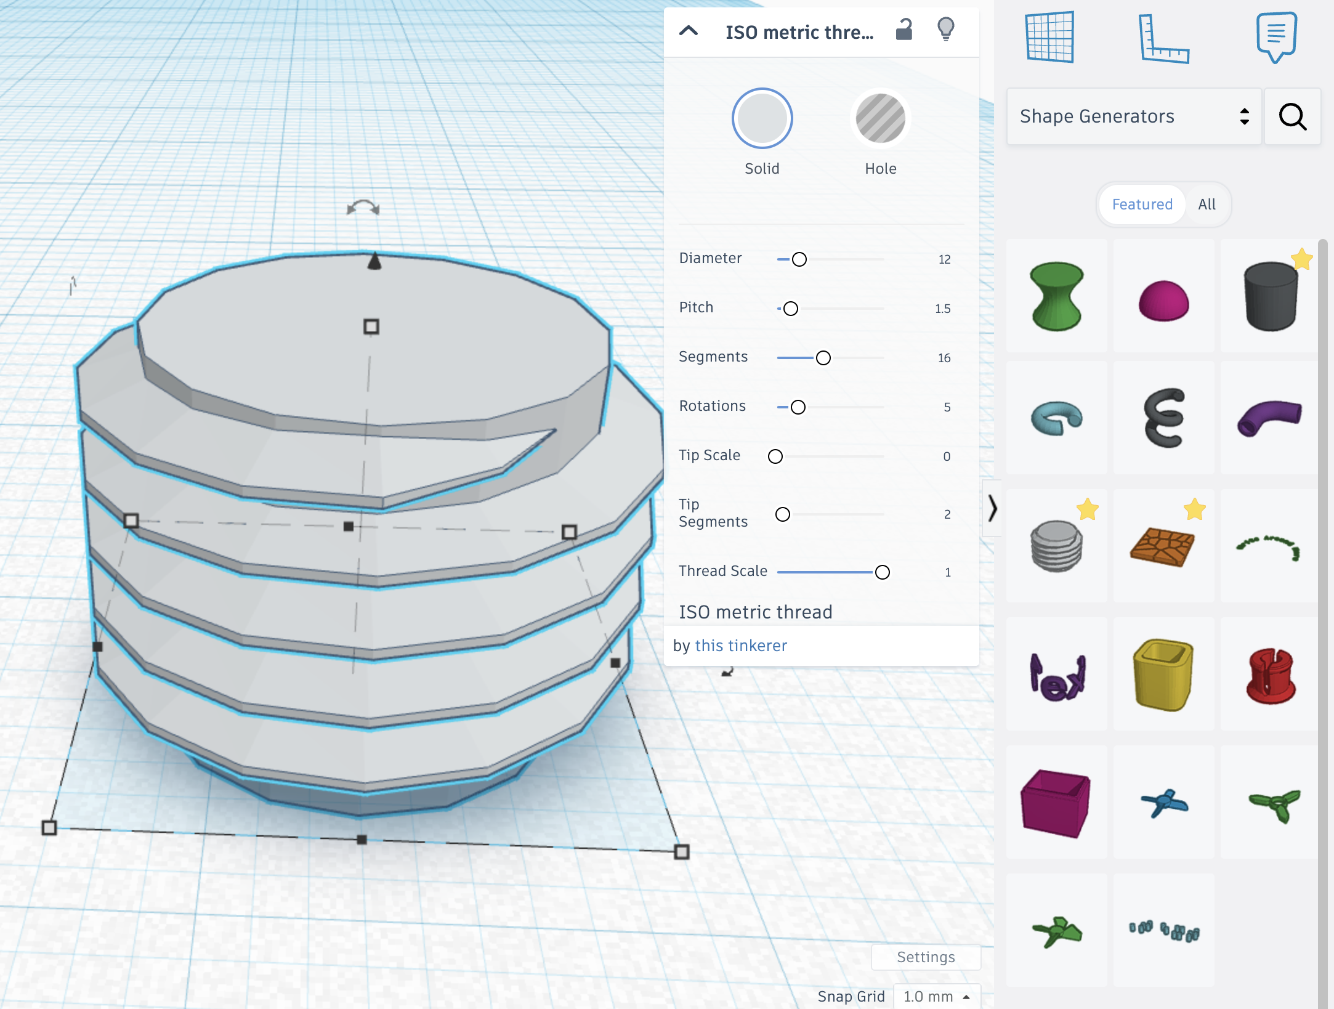Image resolution: width=1334 pixels, height=1009 pixels.
Task: Pick the yellow hollow box shape
Action: (1163, 674)
